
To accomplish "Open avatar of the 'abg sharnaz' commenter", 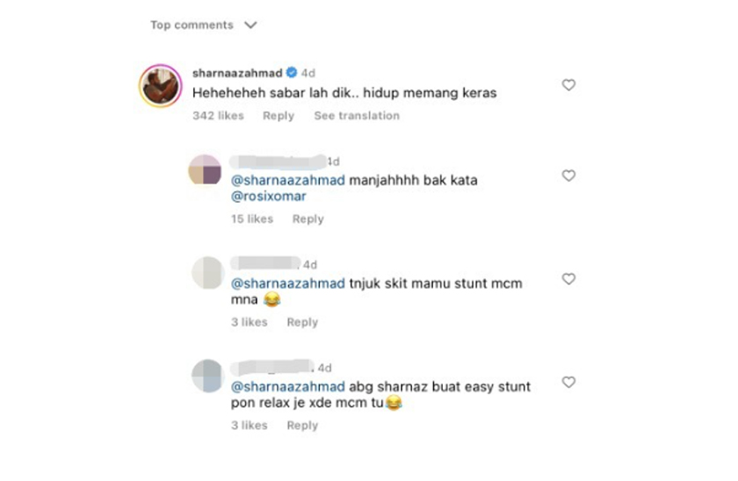I will click(207, 376).
